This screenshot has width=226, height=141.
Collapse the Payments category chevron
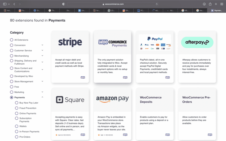42,97
